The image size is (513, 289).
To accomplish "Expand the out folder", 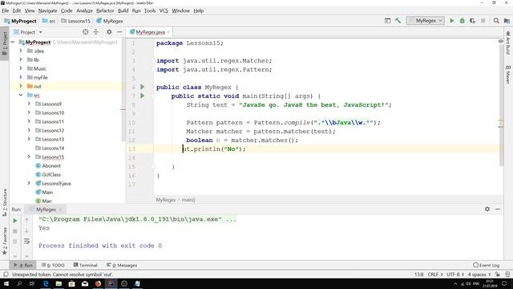I will [21, 86].
